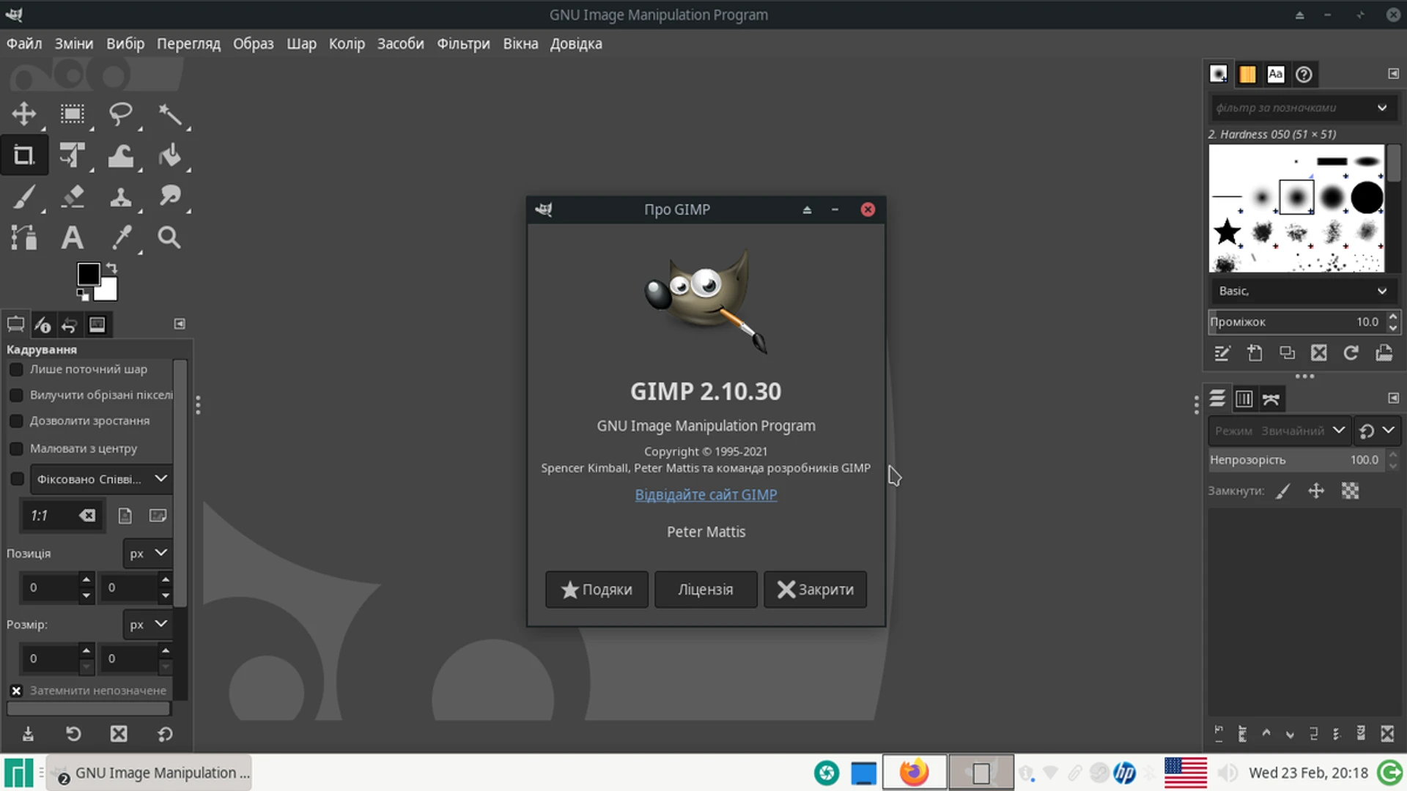The width and height of the screenshot is (1407, 791).
Task: Toggle lock alpha channel checkerboard icon
Action: click(x=1350, y=491)
